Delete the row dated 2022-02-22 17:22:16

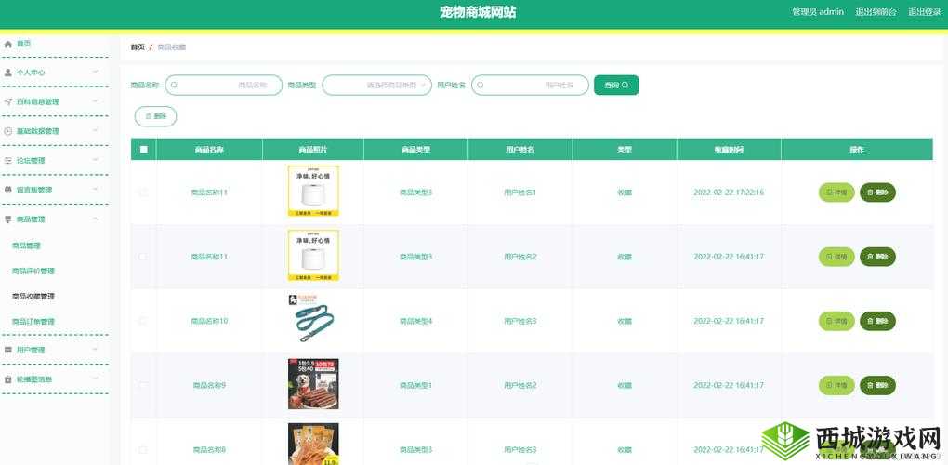click(x=878, y=193)
